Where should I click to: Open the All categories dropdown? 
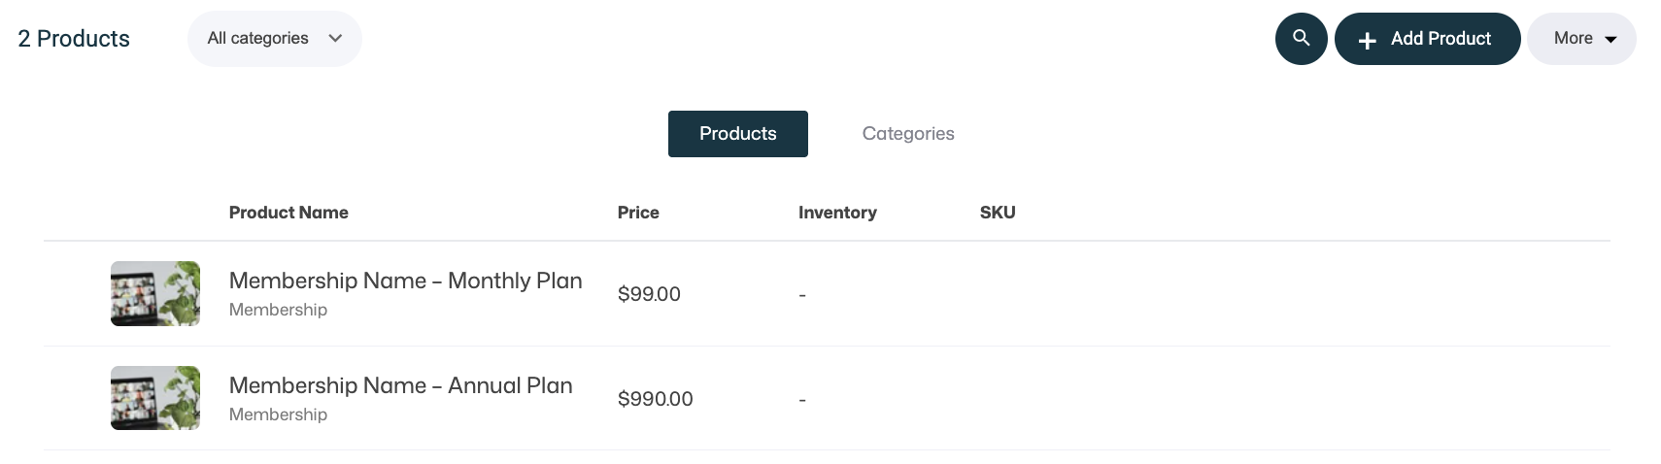tap(274, 39)
